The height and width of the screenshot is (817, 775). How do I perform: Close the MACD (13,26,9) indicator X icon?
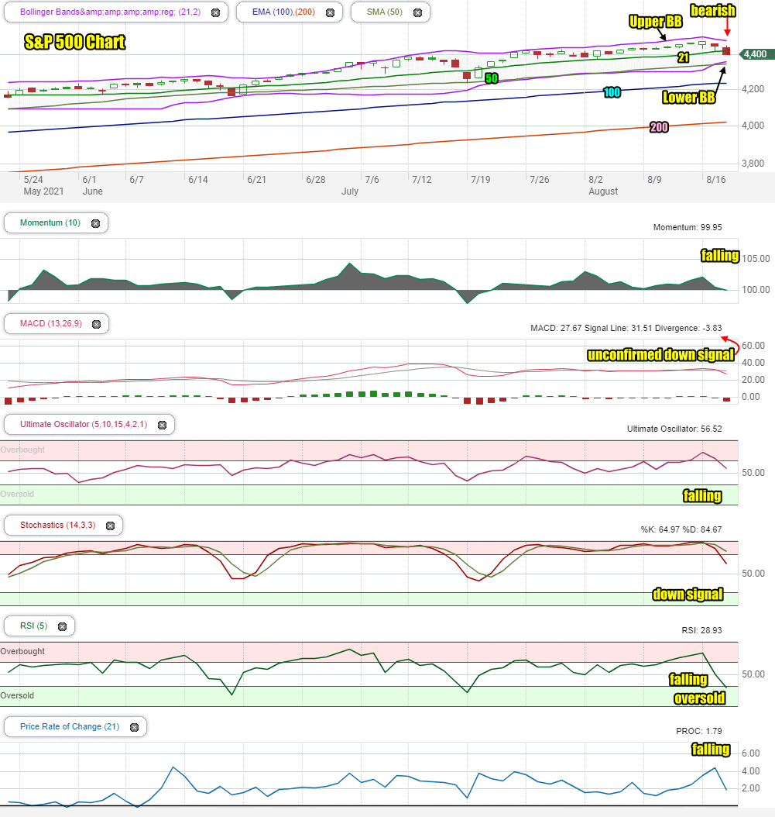[96, 324]
